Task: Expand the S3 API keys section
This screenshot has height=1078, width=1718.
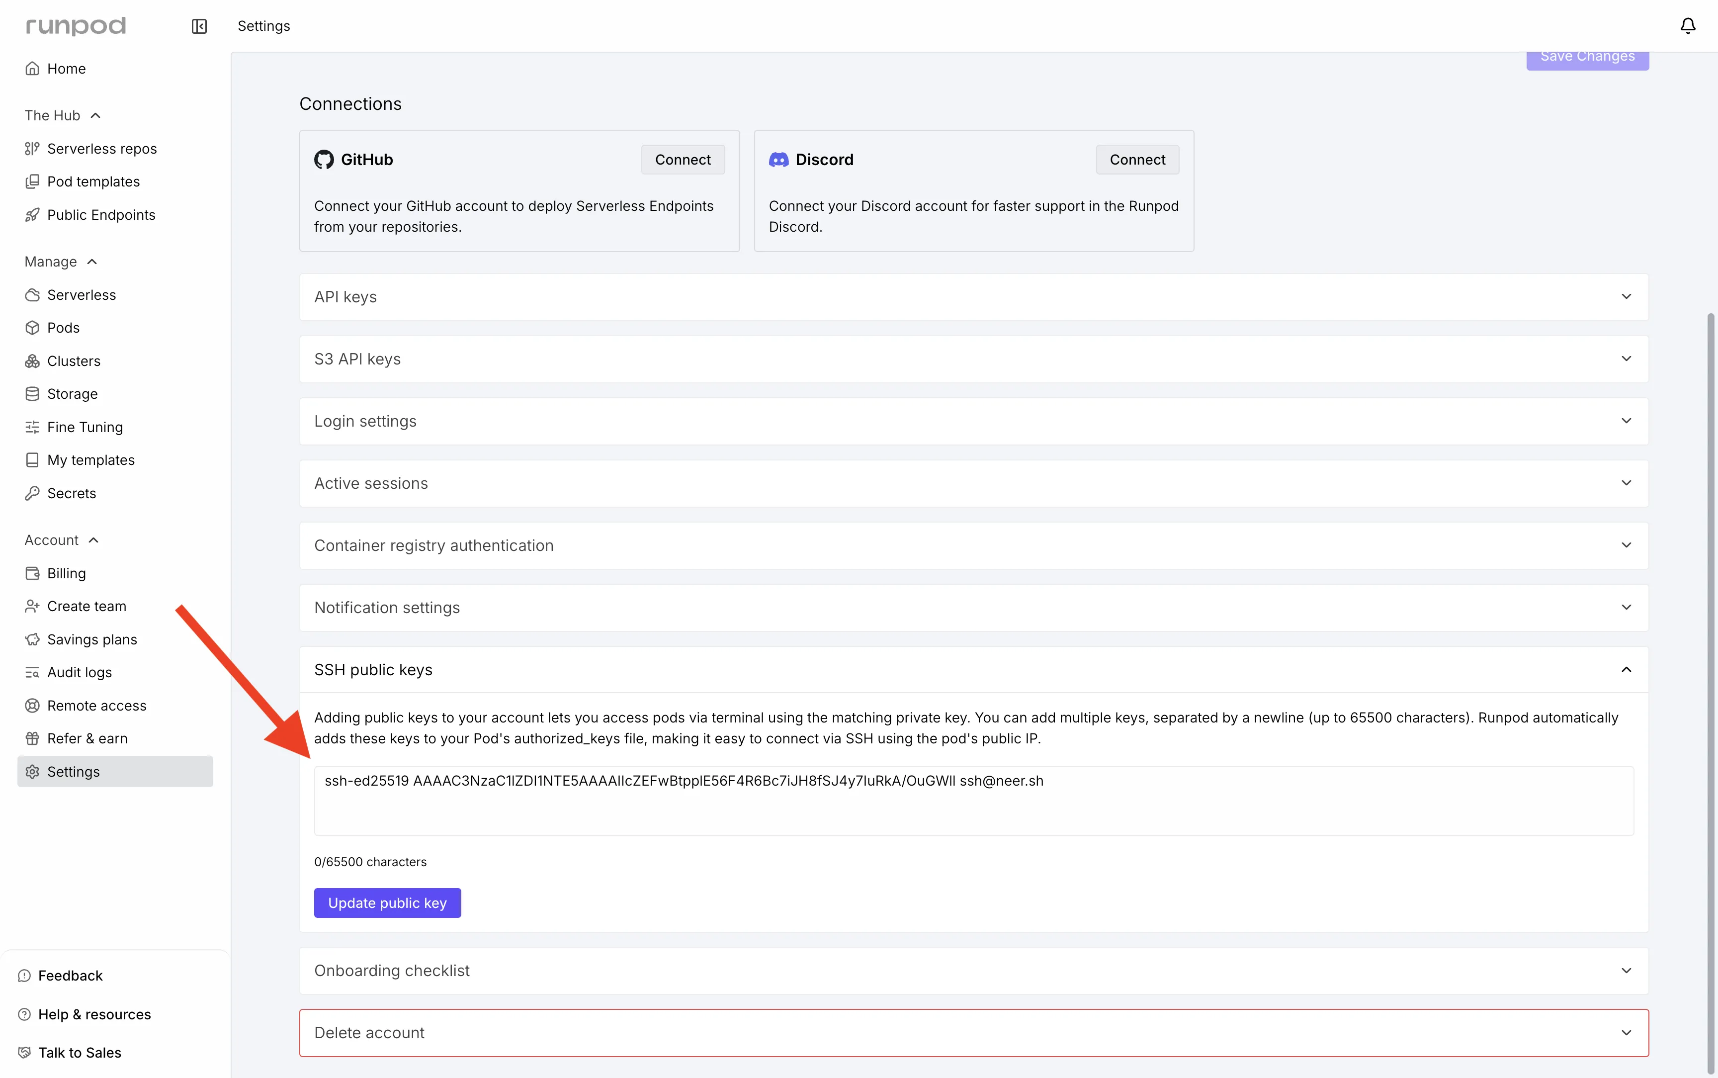Action: pyautogui.click(x=974, y=359)
